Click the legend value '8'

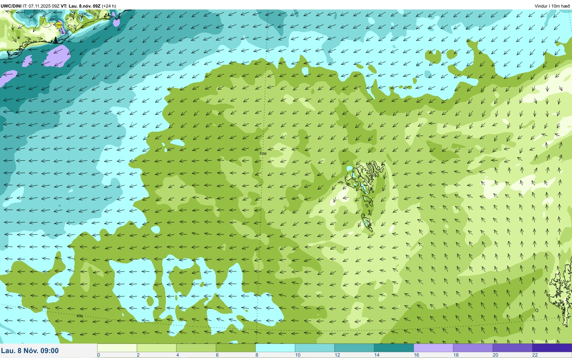(x=256, y=355)
